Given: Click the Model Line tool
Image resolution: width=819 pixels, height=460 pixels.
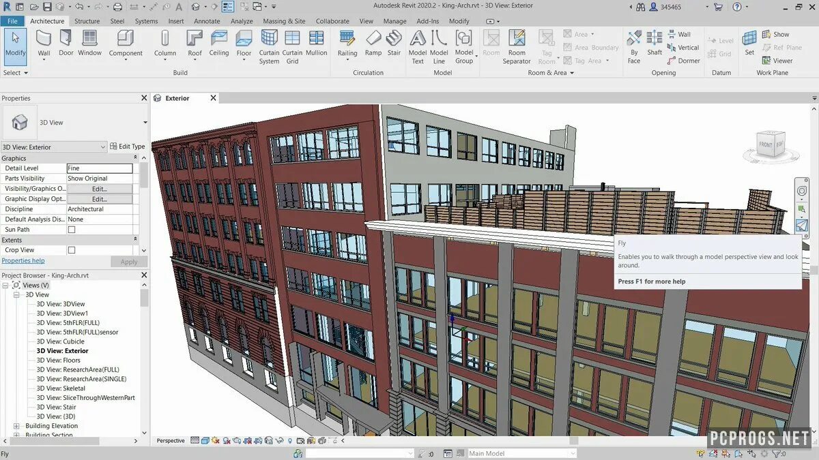Looking at the screenshot, I should (x=439, y=47).
